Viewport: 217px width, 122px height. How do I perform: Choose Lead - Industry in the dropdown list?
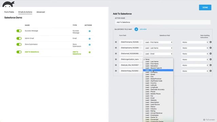tap(158, 109)
